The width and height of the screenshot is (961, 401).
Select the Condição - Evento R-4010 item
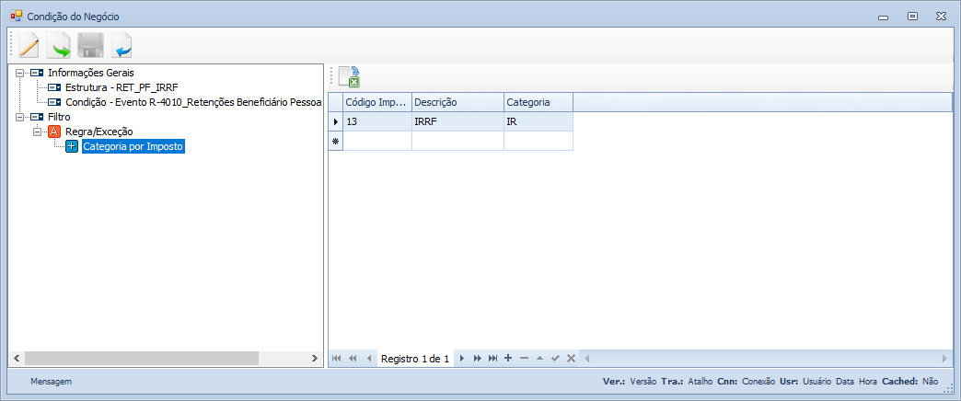[x=184, y=102]
